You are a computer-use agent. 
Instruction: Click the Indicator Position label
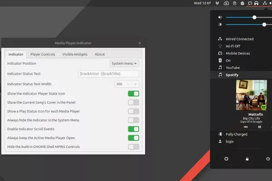pos(22,63)
